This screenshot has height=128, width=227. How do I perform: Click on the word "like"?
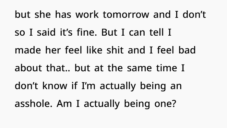pyautogui.click(x=94, y=50)
